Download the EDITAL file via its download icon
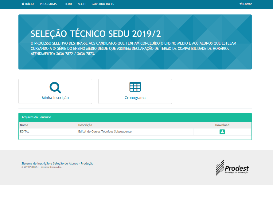This screenshot has height=202, width=273. pyautogui.click(x=222, y=132)
